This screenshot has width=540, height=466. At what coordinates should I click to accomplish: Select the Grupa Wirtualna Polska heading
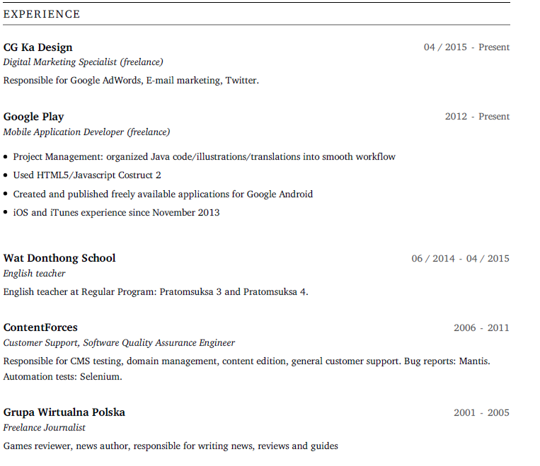(x=64, y=412)
